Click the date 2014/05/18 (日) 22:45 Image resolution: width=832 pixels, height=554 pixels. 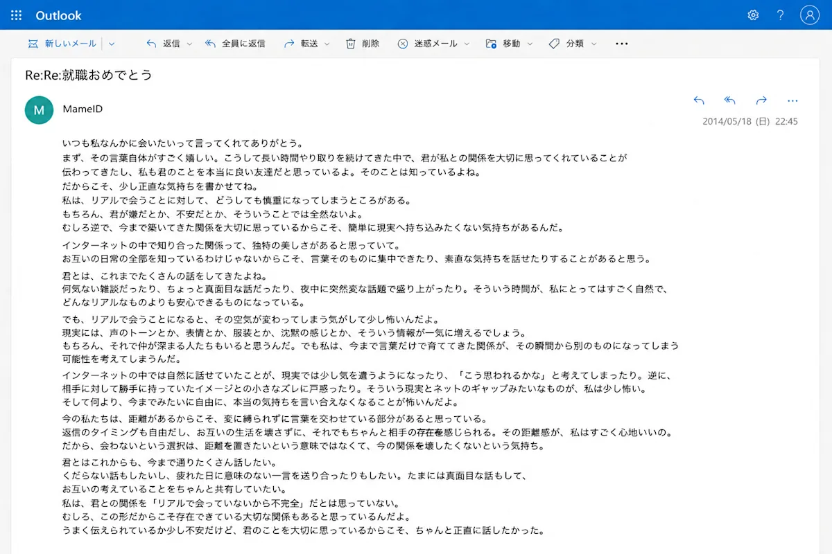(x=749, y=121)
